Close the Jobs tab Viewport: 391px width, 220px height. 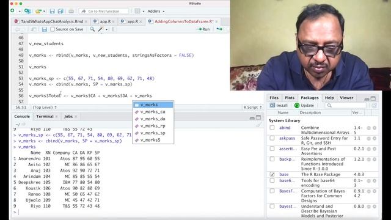pos(76,117)
